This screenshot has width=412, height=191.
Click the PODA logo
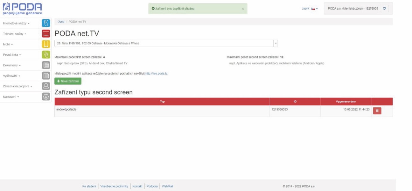(x=22, y=9)
